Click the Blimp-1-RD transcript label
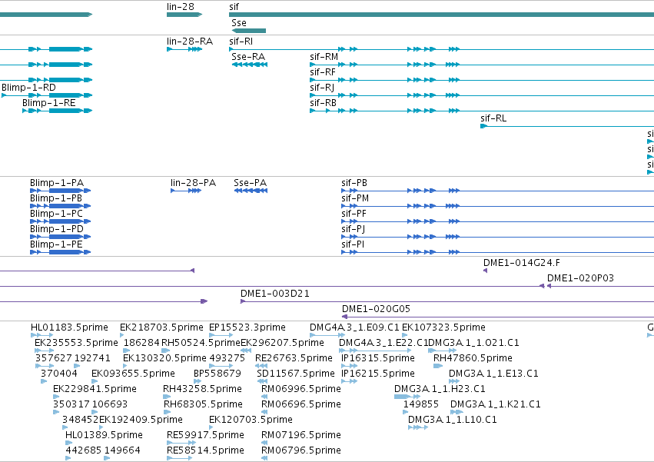 [28, 88]
